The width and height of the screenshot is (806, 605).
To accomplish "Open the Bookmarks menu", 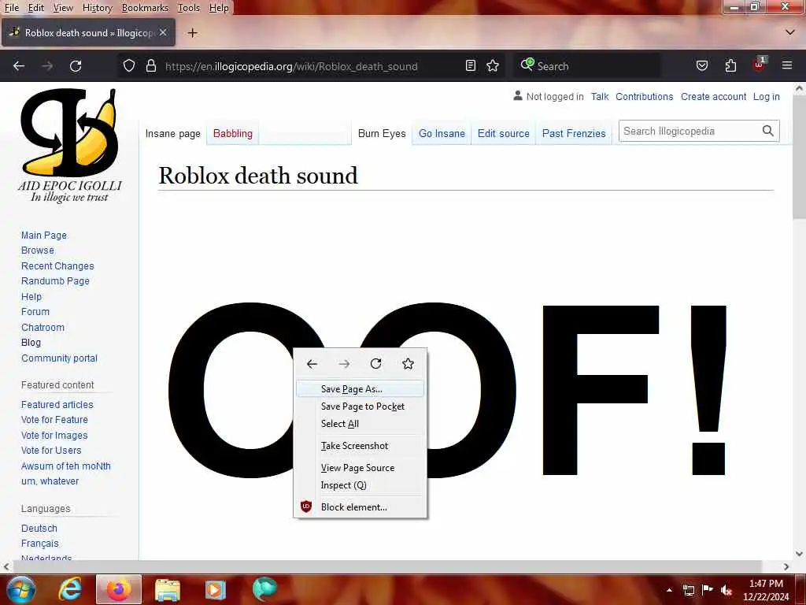I will click(x=145, y=8).
